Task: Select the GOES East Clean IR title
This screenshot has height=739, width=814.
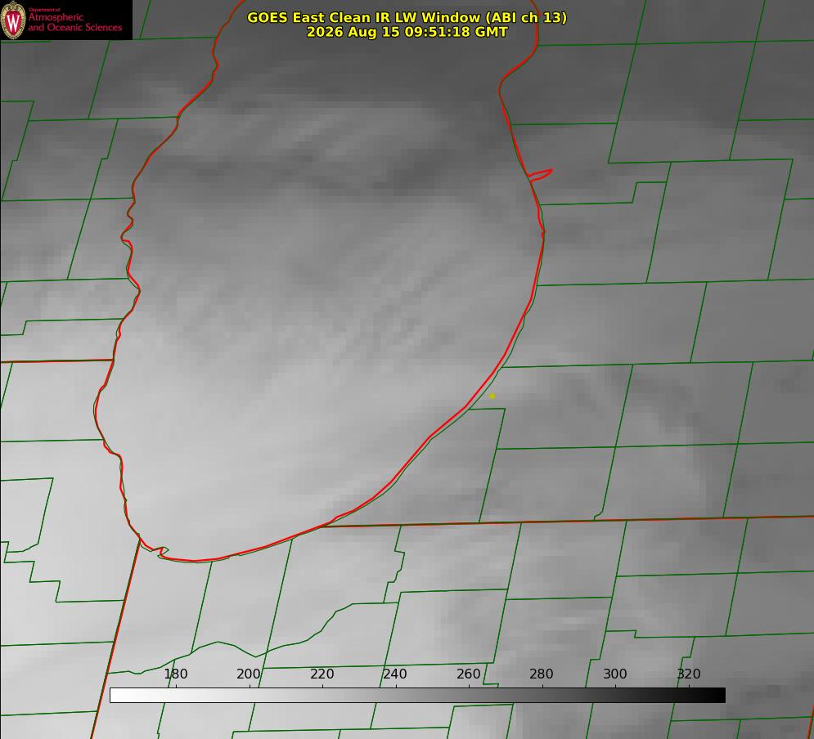Action: [407, 17]
